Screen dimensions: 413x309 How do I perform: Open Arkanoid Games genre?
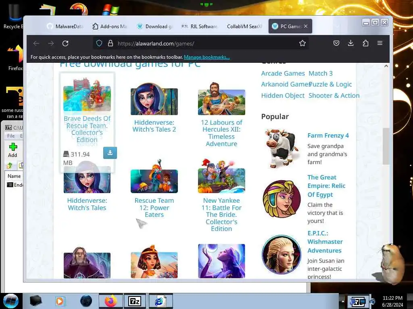tap(285, 84)
